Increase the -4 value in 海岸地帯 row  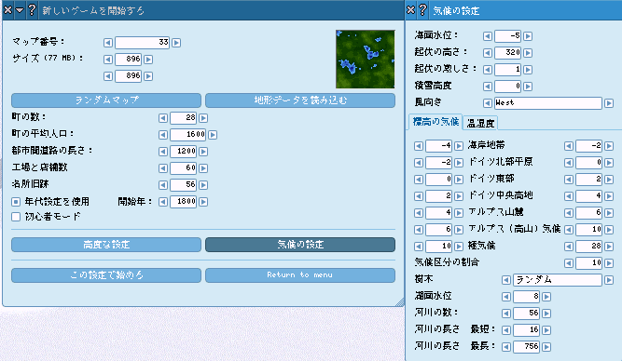(x=459, y=146)
